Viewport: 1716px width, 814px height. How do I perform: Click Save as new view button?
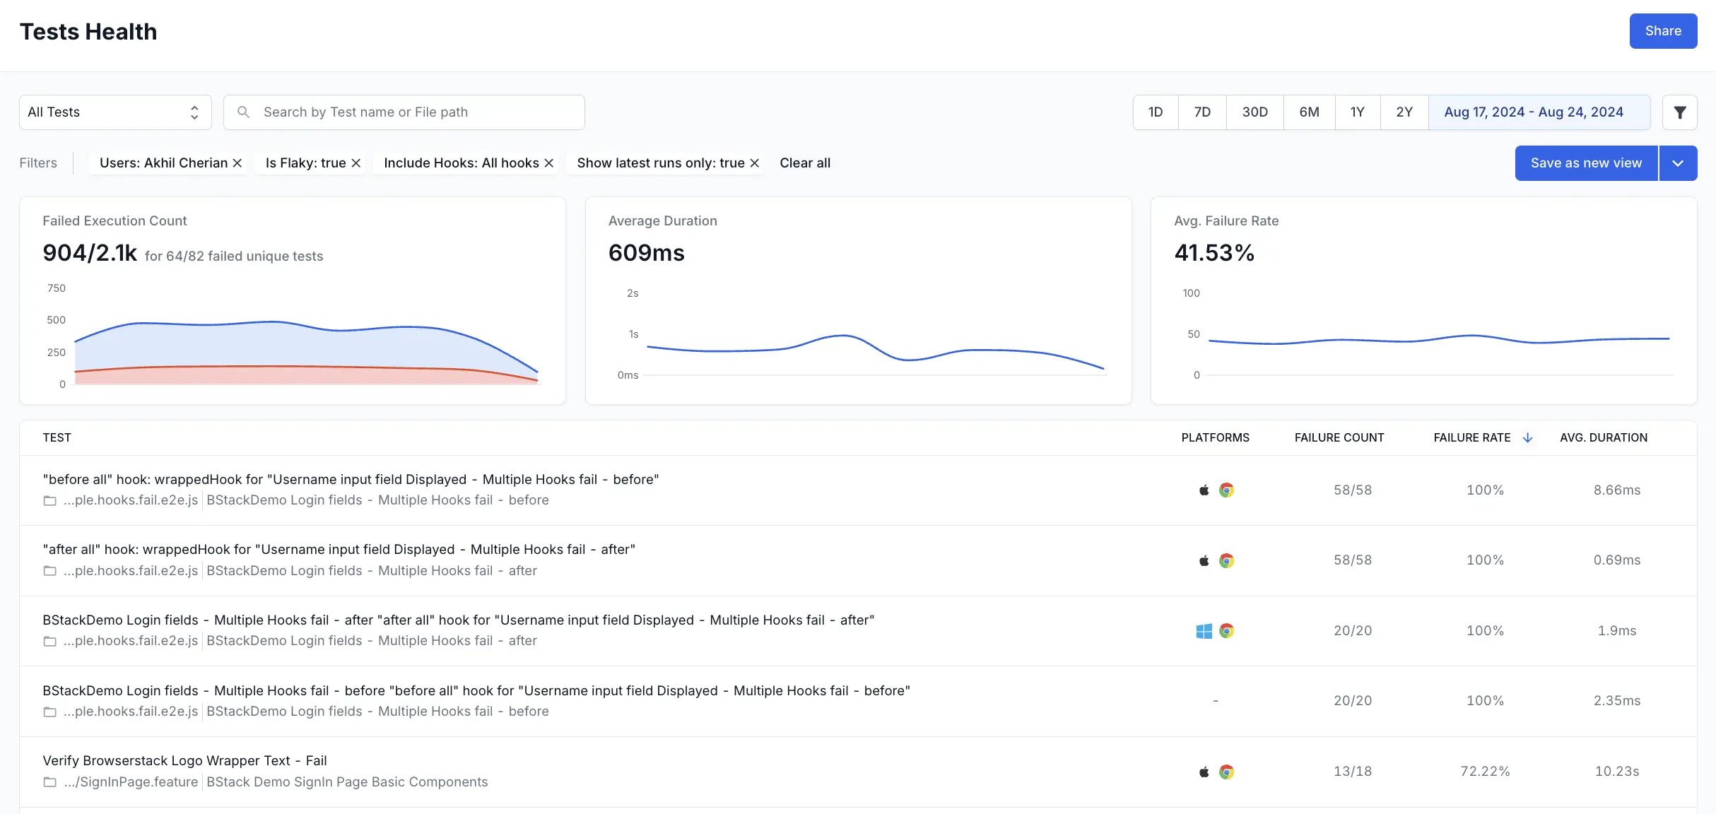[x=1585, y=163]
